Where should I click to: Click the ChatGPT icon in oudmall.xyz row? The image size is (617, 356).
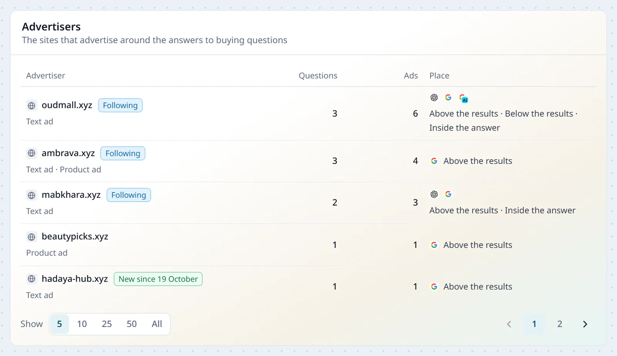pyautogui.click(x=434, y=98)
